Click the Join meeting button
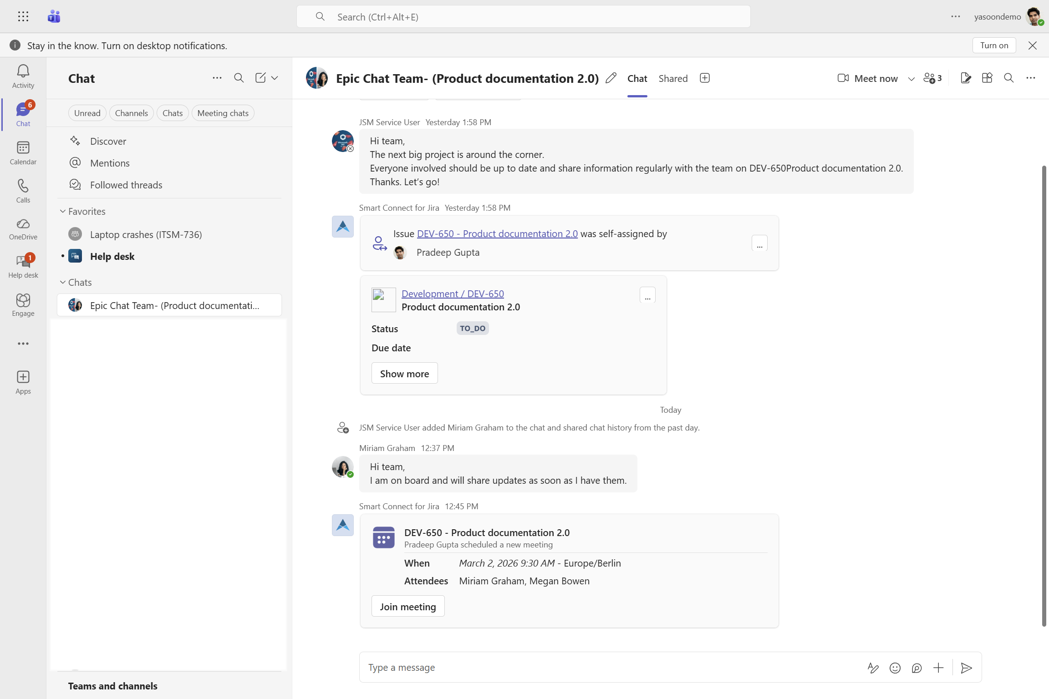The width and height of the screenshot is (1049, 699). [407, 606]
